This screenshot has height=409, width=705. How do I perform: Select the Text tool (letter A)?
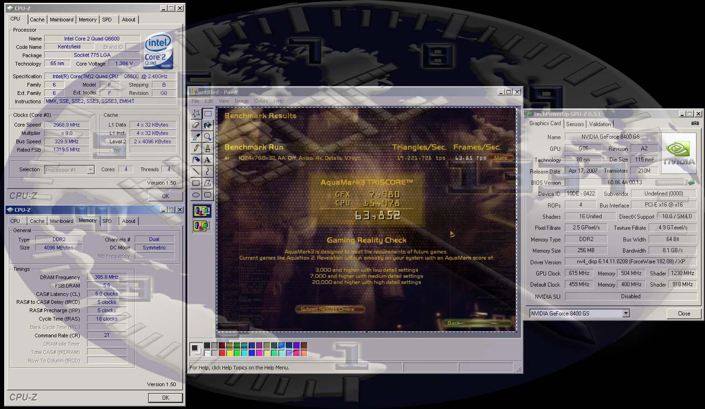click(208, 160)
